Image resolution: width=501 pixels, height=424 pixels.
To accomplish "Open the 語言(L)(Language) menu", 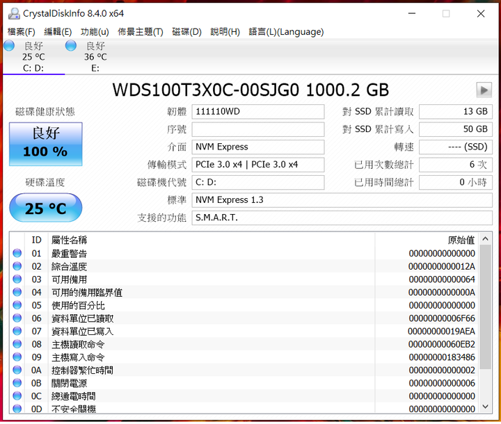I will [286, 32].
